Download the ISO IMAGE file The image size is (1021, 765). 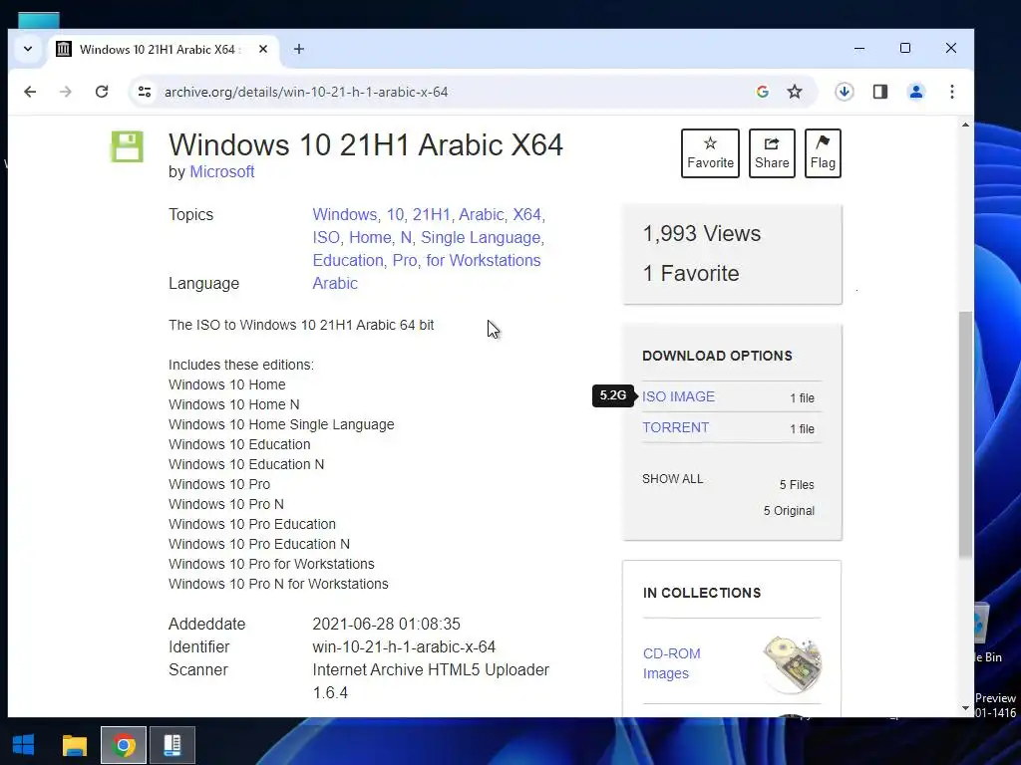[678, 396]
